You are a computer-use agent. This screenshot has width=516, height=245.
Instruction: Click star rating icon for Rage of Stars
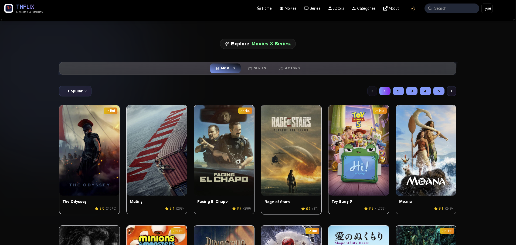(x=303, y=209)
